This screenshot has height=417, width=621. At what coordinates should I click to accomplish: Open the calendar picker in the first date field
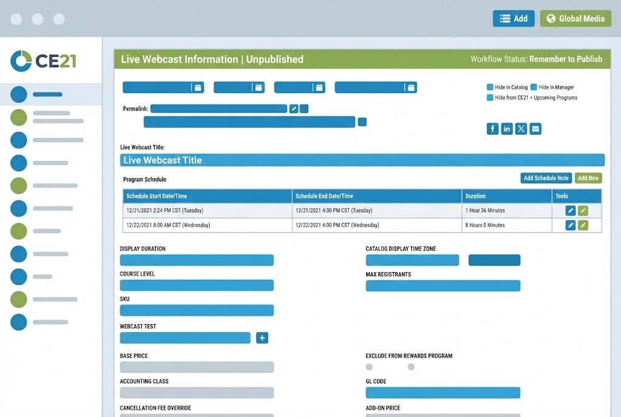click(x=197, y=87)
